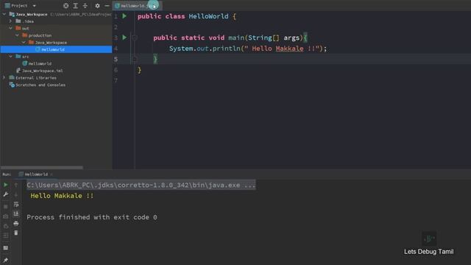Collapse the src folder chevron
The height and width of the screenshot is (265, 471).
click(10, 57)
